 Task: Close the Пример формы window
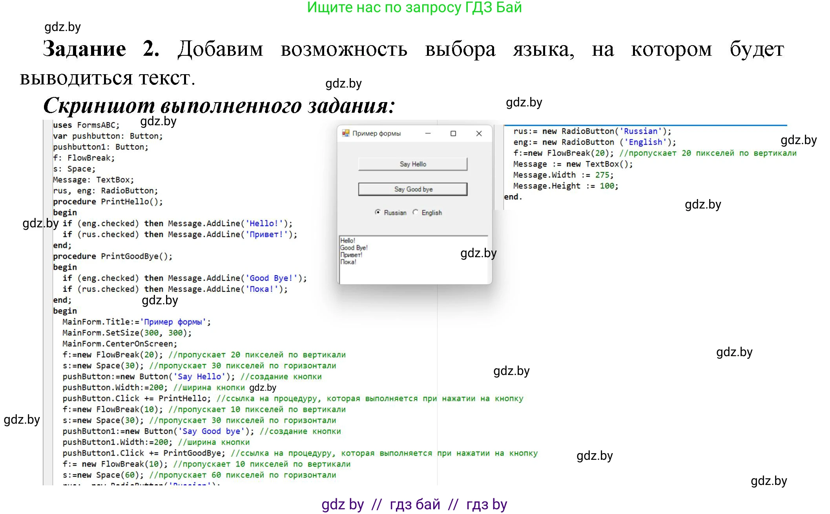click(x=479, y=134)
